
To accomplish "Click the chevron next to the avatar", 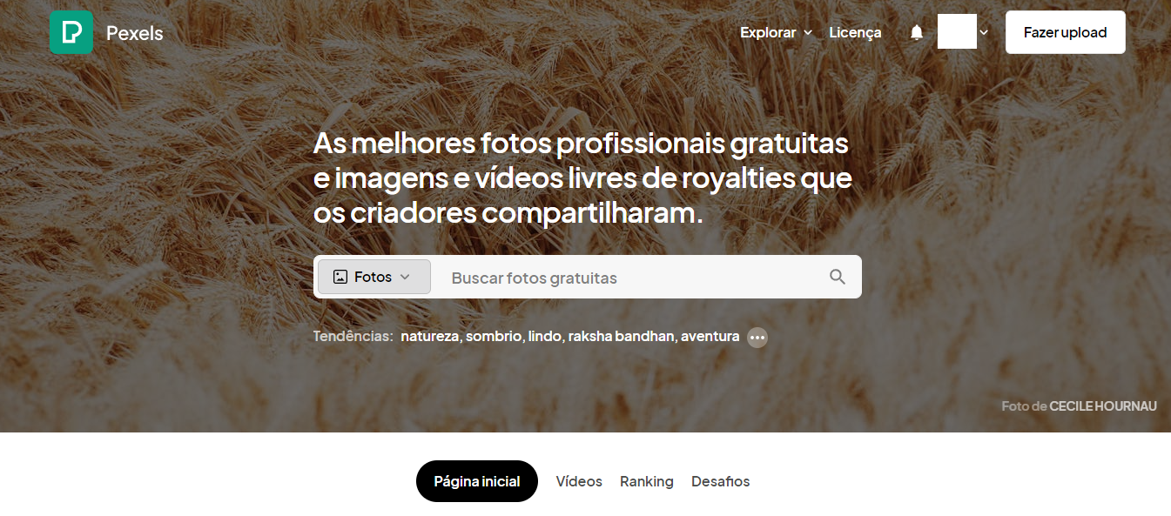I will tap(984, 31).
